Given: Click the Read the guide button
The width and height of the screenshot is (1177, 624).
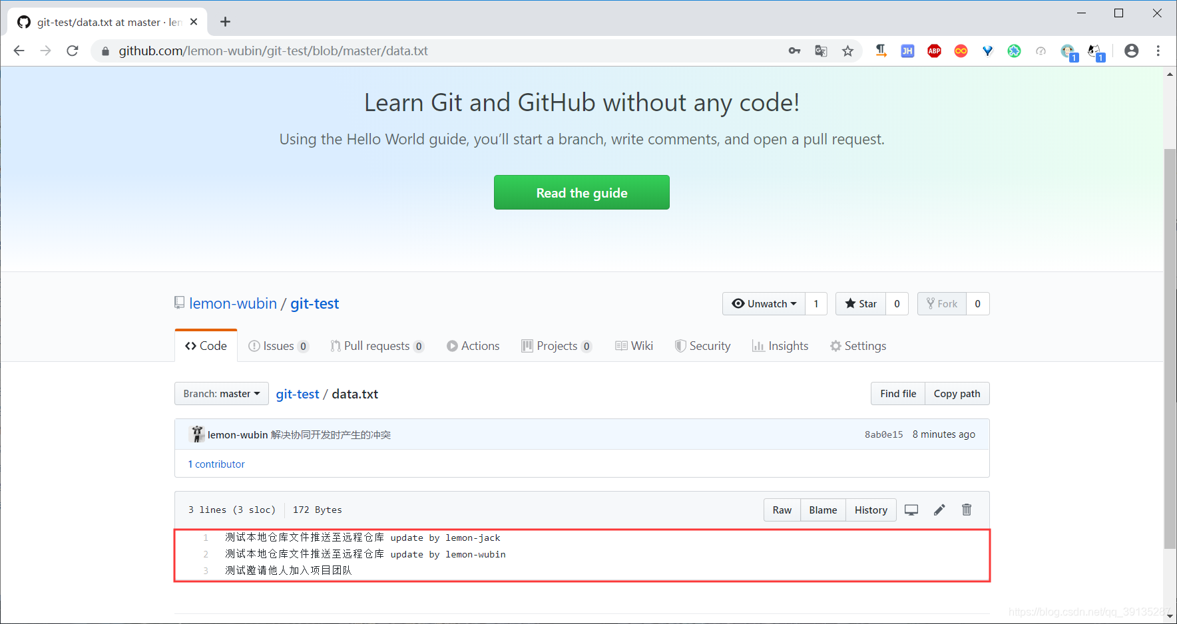Looking at the screenshot, I should click(x=582, y=192).
